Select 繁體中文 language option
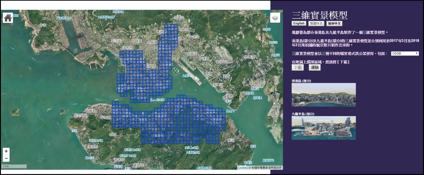424x175 pixels. coord(316,24)
